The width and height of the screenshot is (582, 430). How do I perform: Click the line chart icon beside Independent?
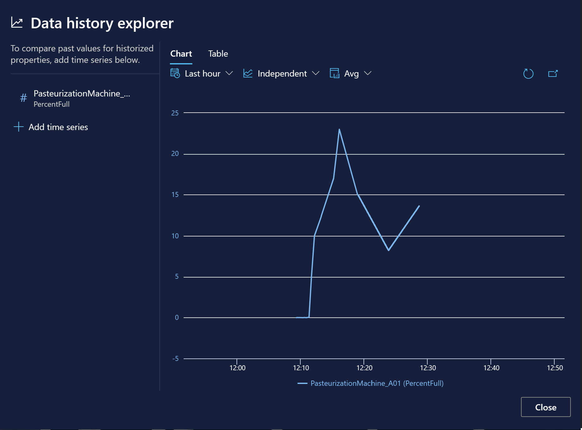point(248,73)
